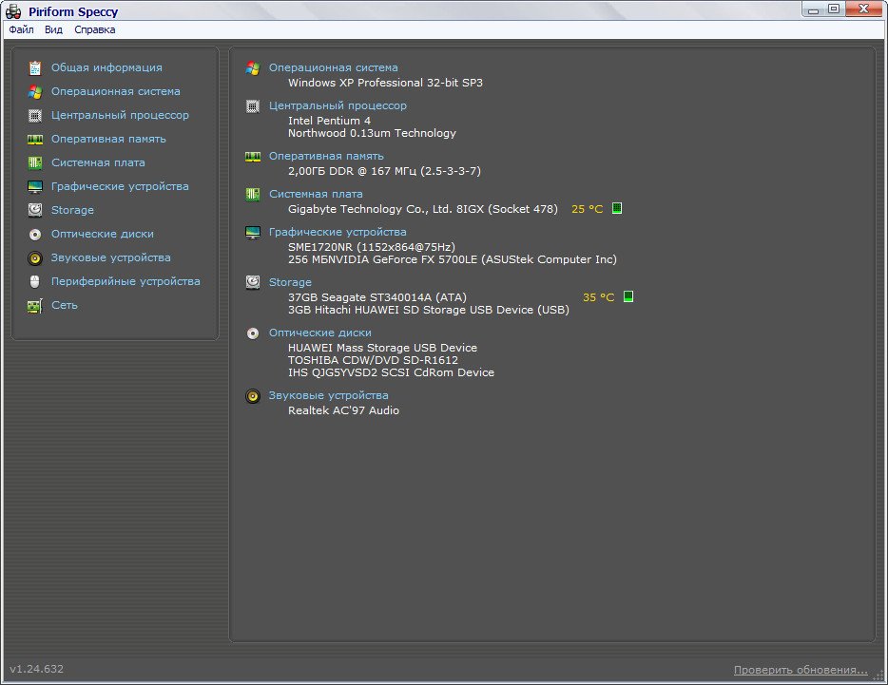Open Storage heading in summary panel
Image resolution: width=888 pixels, height=685 pixels.
click(290, 282)
